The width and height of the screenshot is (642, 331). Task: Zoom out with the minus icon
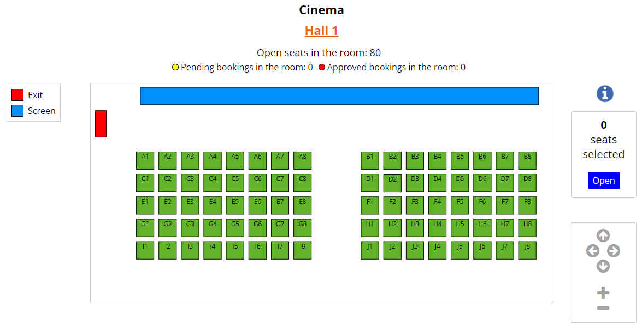(x=603, y=308)
